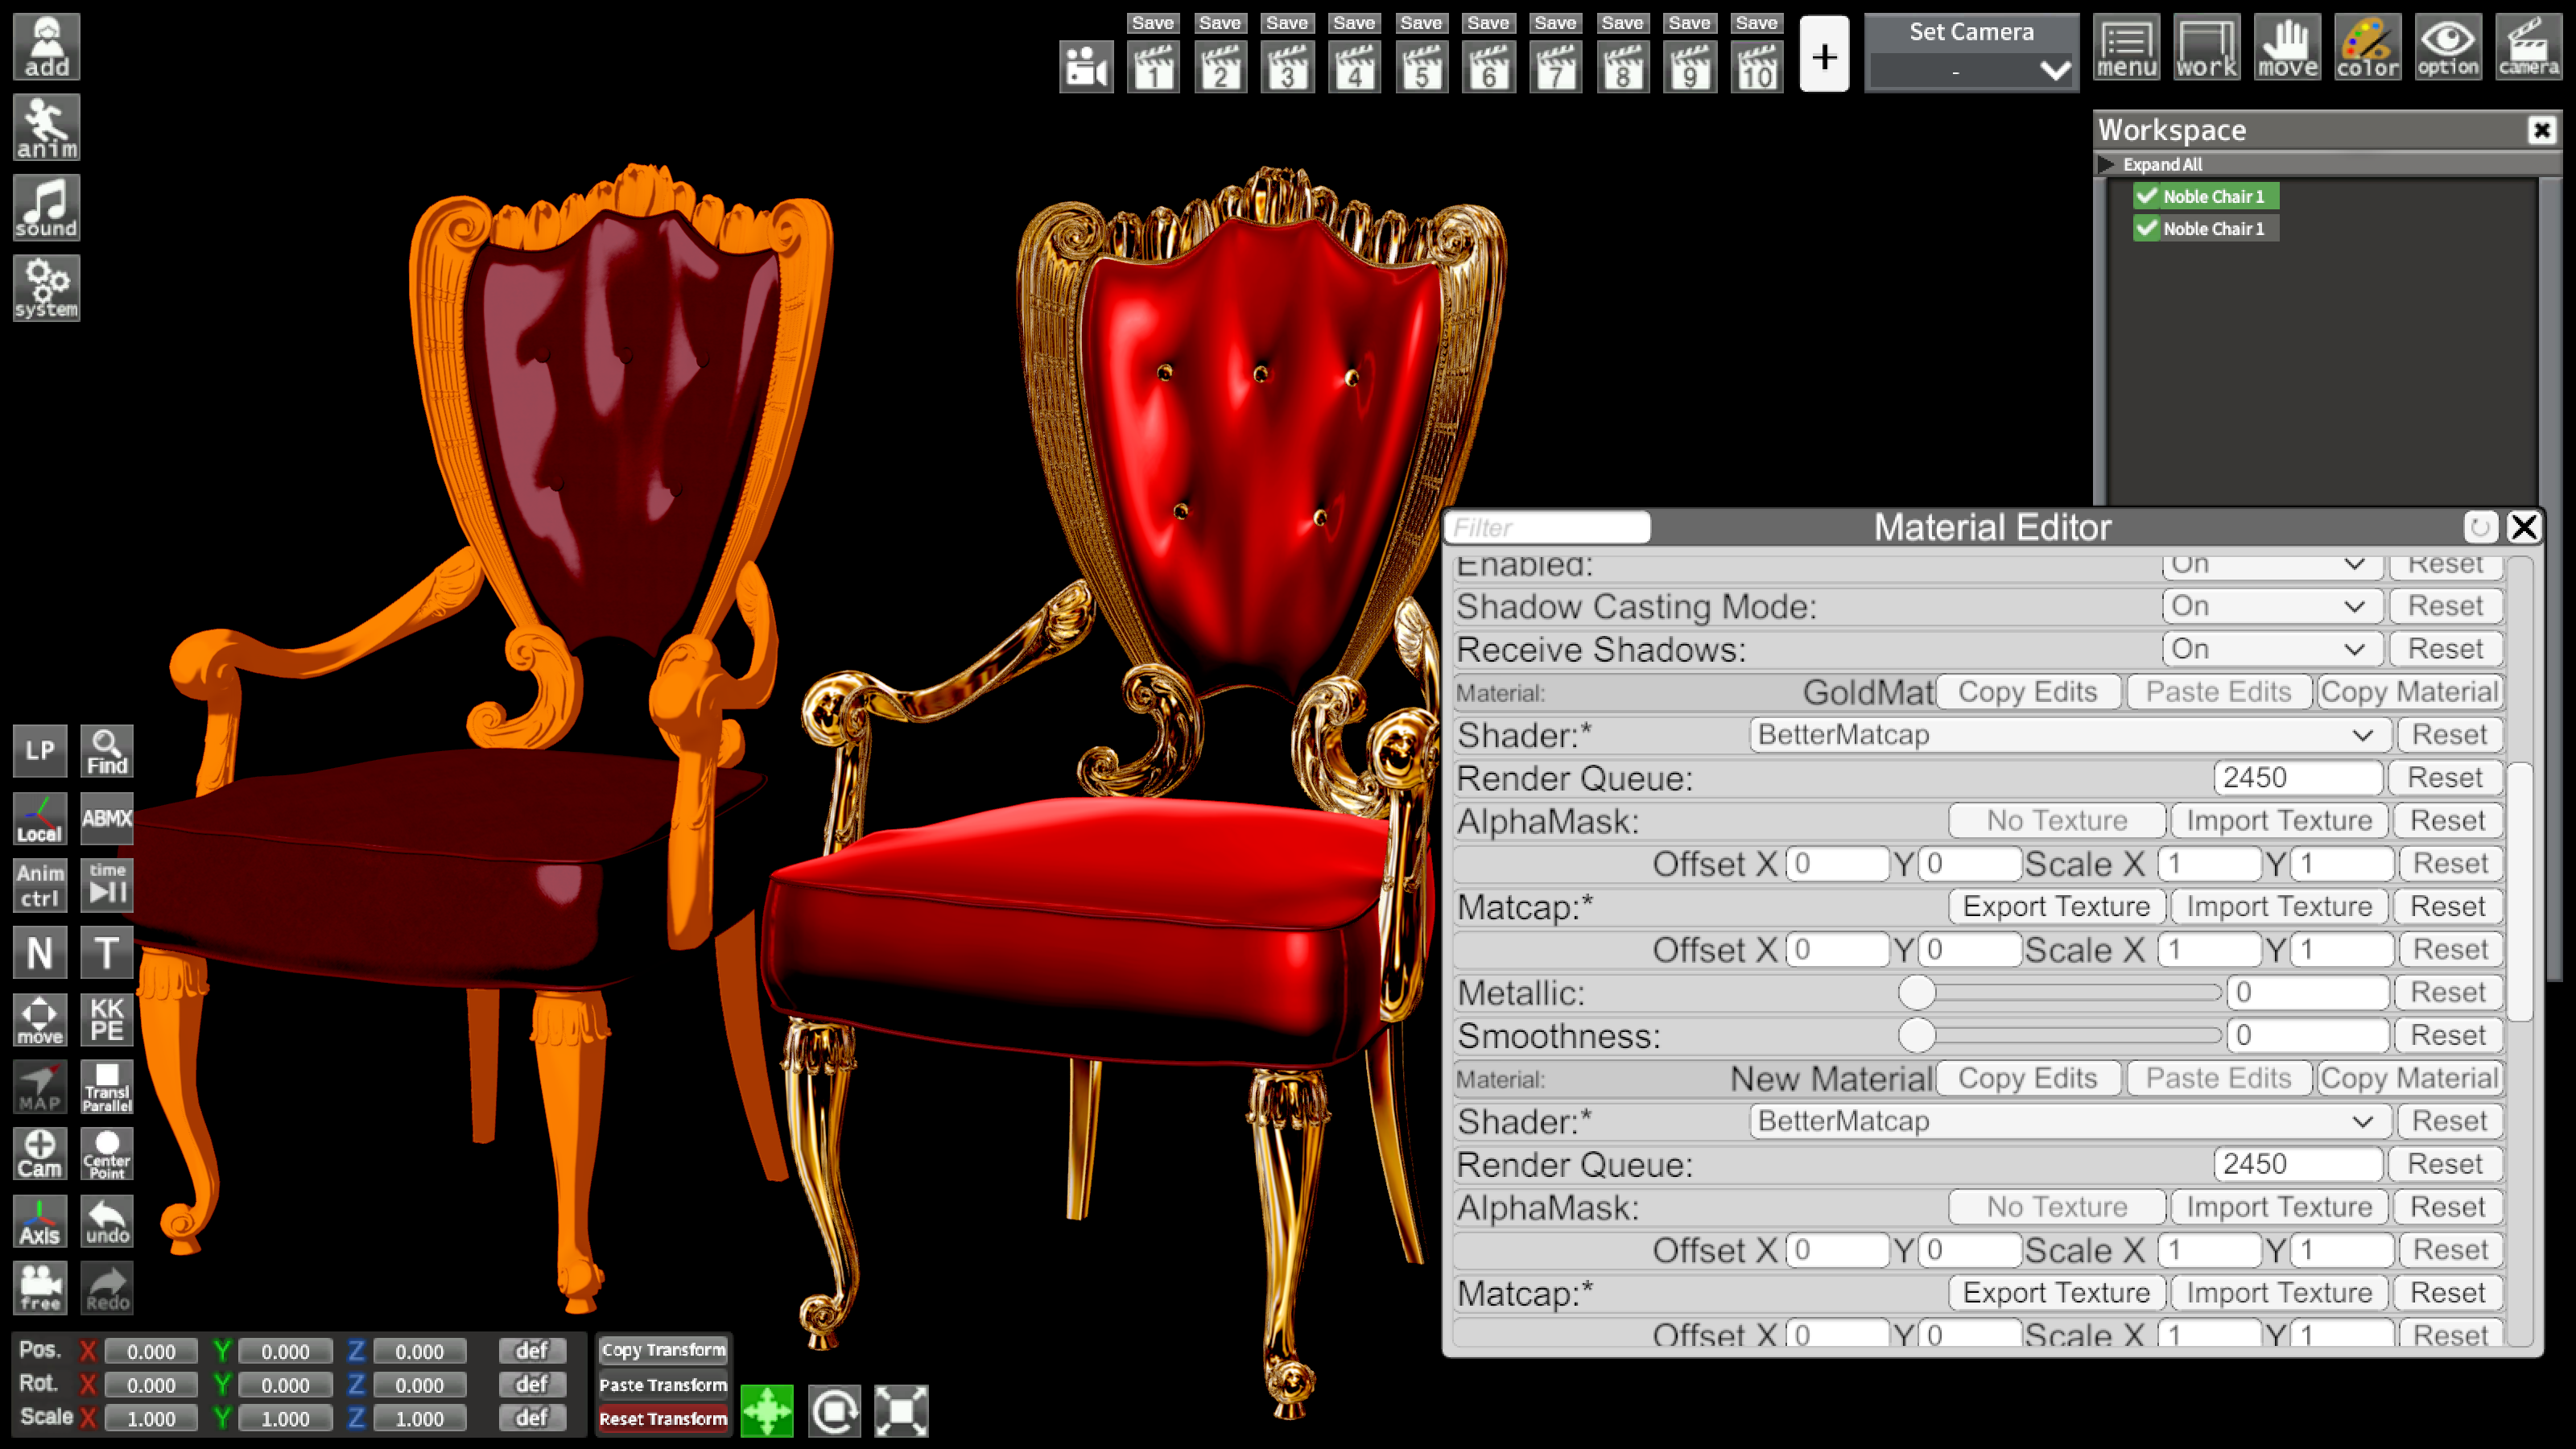Open the add menu icon
Image resolution: width=2576 pixels, height=1449 pixels.
click(x=46, y=46)
